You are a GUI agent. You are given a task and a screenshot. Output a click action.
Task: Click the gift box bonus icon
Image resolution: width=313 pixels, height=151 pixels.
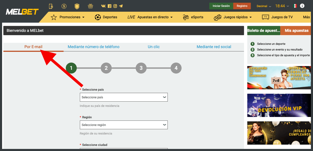90,6
